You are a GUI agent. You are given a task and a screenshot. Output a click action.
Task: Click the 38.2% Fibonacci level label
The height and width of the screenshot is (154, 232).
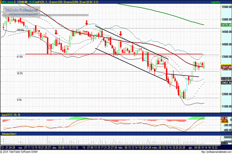20,73
